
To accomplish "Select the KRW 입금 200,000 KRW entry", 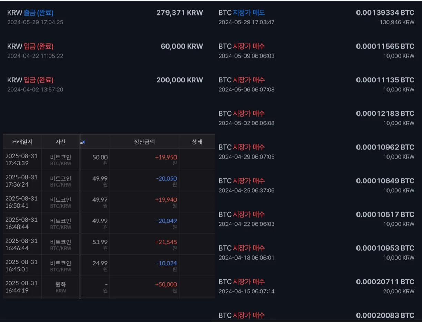I will [x=105, y=84].
